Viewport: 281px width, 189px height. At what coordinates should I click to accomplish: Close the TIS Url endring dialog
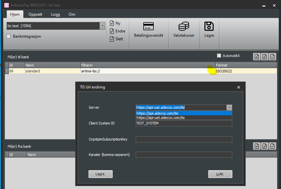(x=238, y=87)
